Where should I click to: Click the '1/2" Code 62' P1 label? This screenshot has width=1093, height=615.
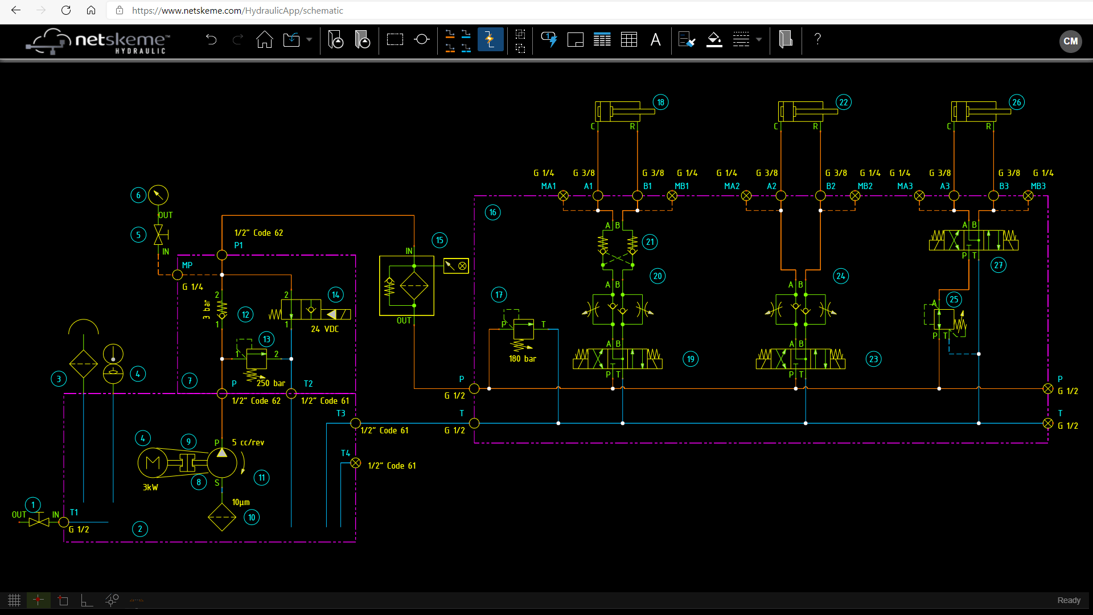pos(258,233)
